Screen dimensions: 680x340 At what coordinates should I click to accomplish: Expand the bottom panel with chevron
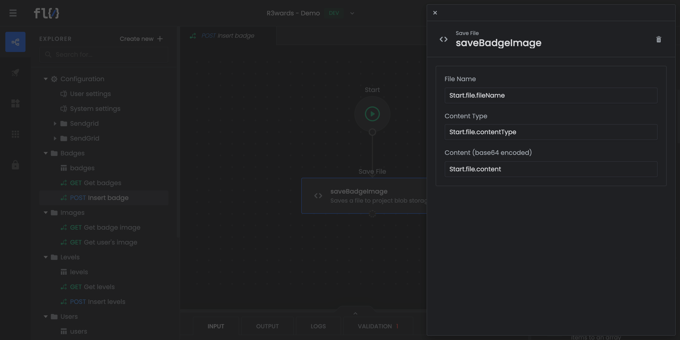(x=355, y=313)
